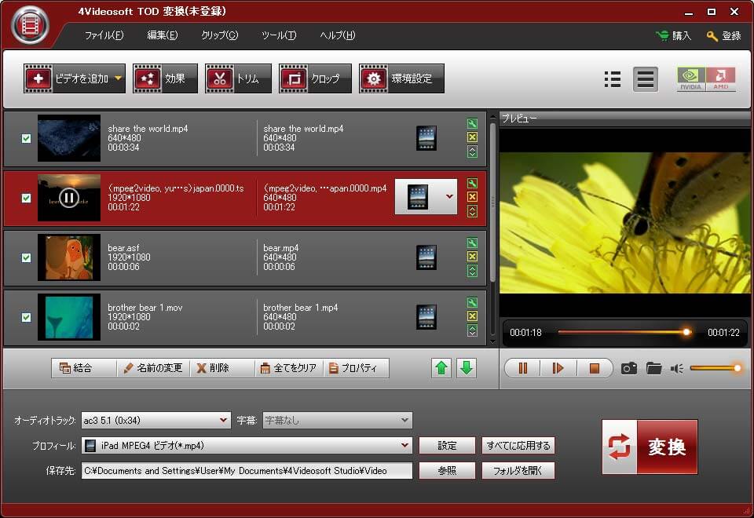
Task: Click the file list vertical scrollbar
Action: [x=492, y=202]
